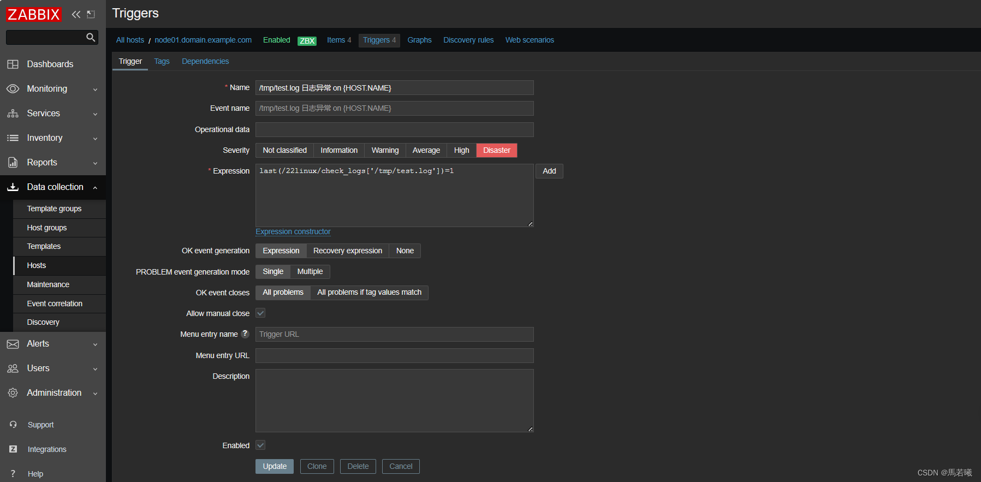Set severity to Information
981x482 pixels.
coord(339,150)
